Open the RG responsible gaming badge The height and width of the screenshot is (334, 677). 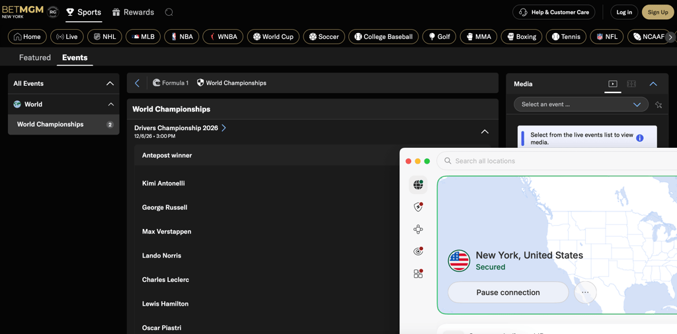[53, 12]
